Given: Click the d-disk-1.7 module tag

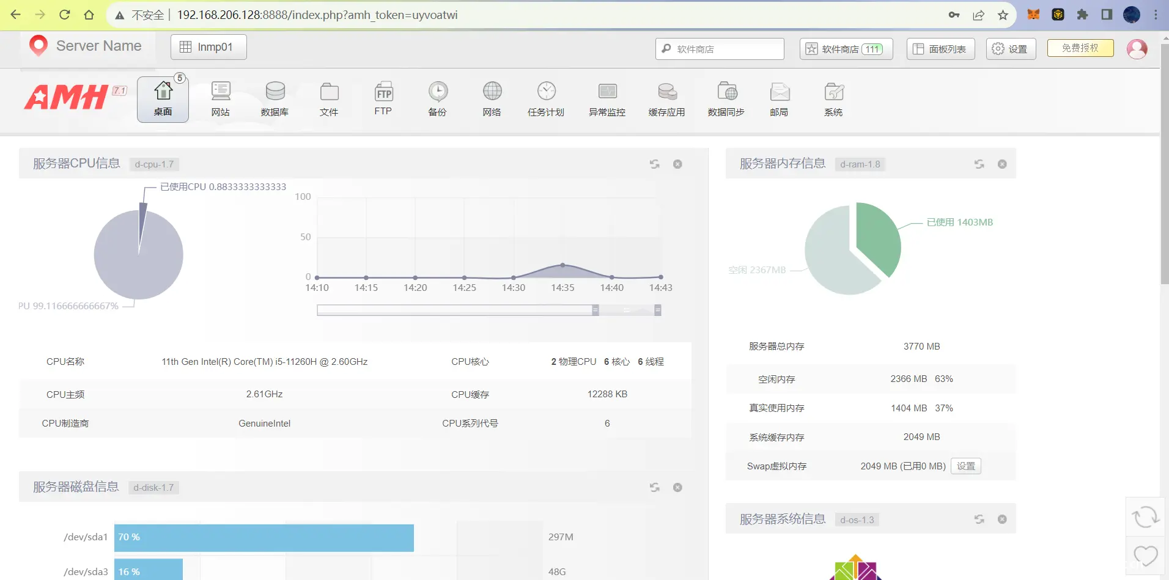Looking at the screenshot, I should click(x=153, y=488).
